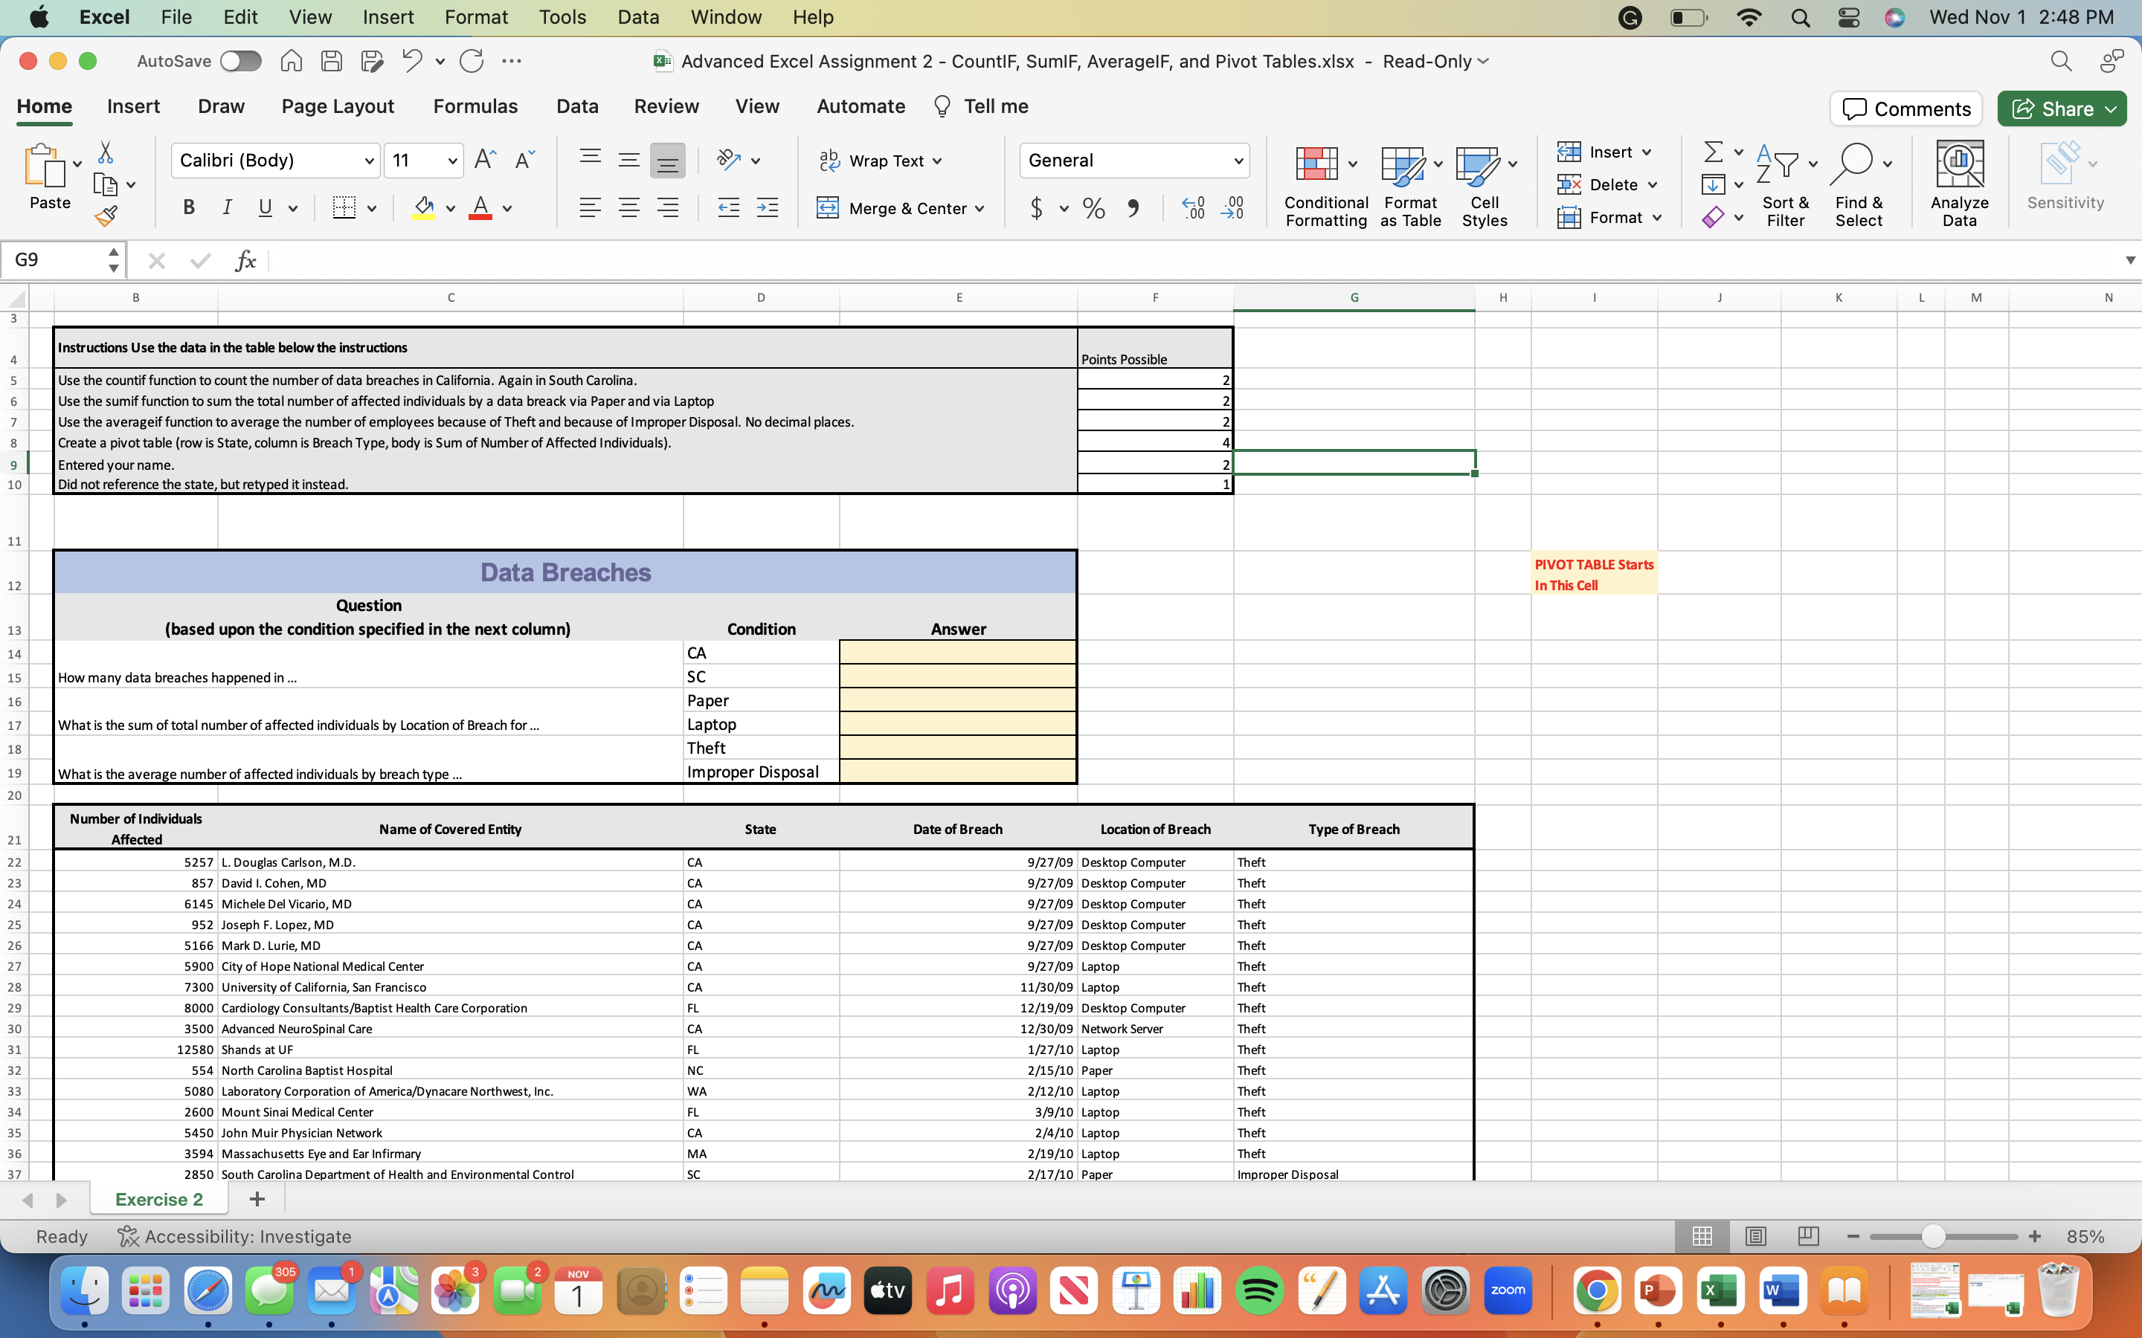Screen dimensions: 2142x1338
Task: Click the Merge & Center icon
Action: click(x=827, y=208)
